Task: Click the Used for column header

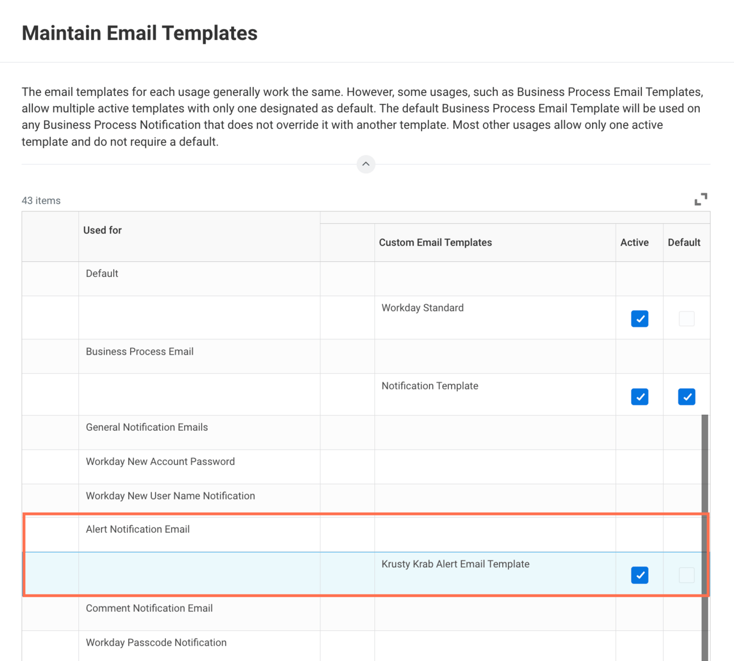Action: (x=103, y=230)
